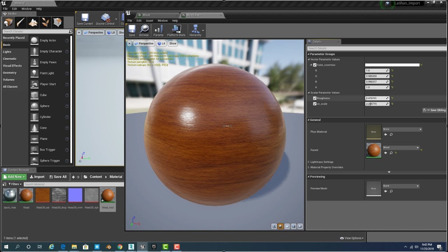The image size is (448, 252).
Task: Use selected asset arrow for Preview Mesh
Action: (x=386, y=191)
